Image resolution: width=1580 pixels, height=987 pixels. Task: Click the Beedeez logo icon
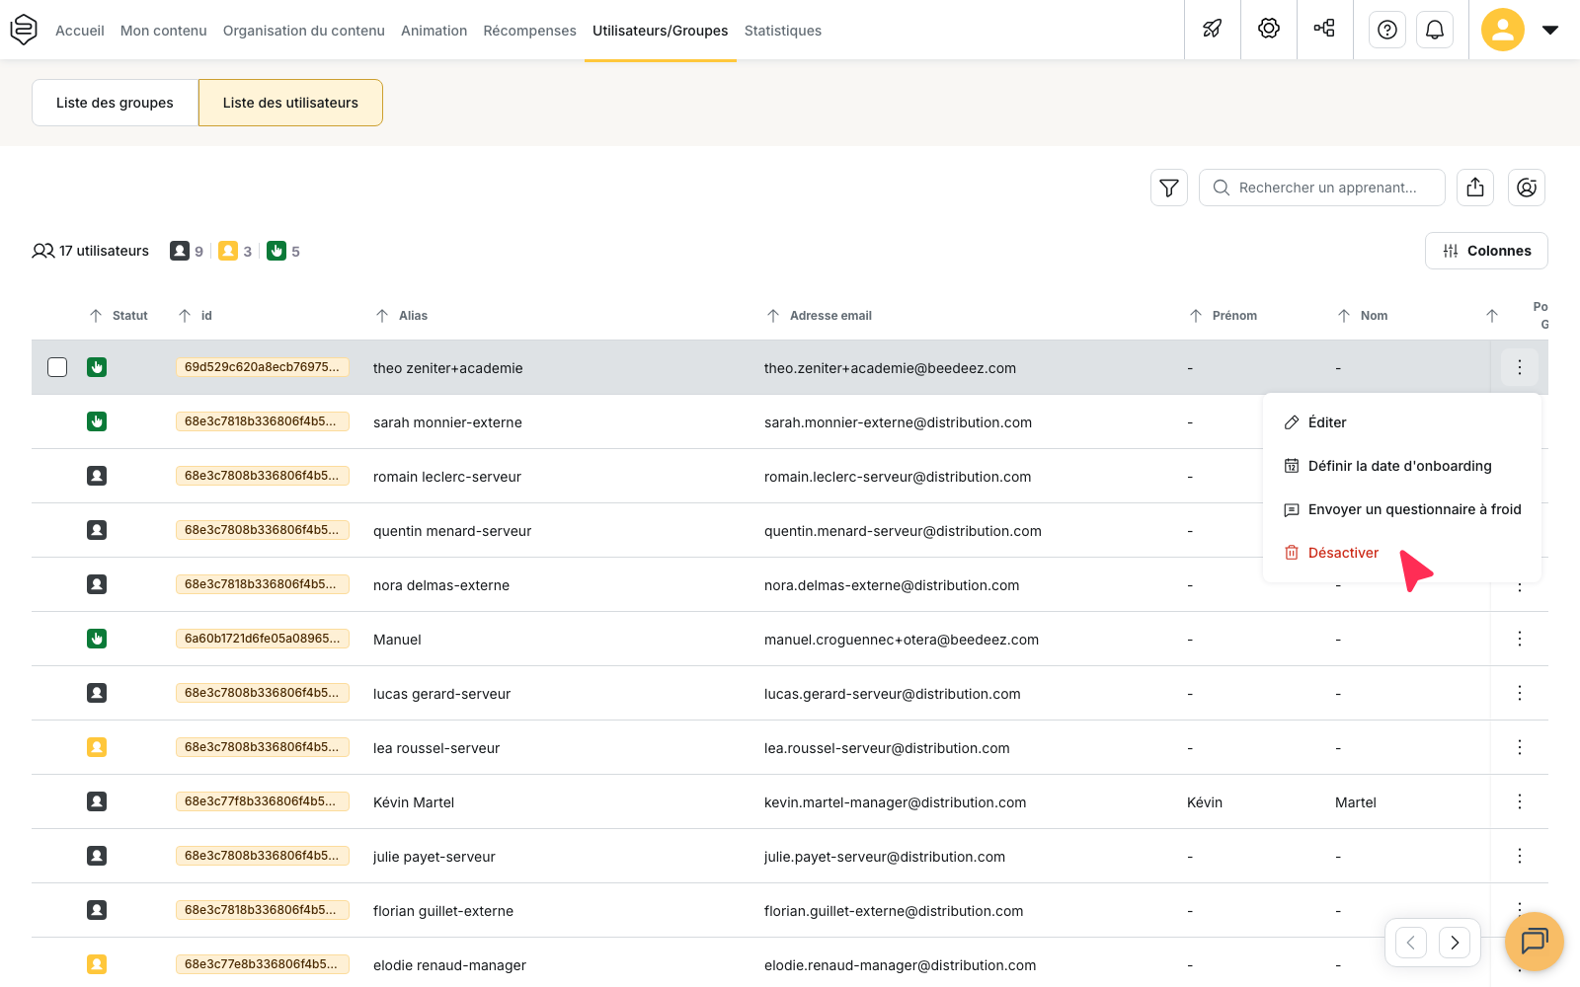pos(24,30)
